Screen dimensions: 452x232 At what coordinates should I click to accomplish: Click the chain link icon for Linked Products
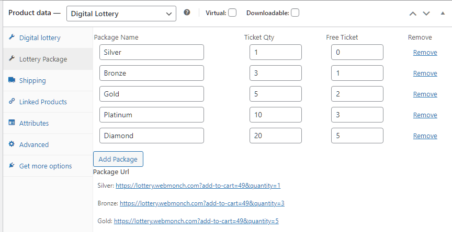[12, 102]
